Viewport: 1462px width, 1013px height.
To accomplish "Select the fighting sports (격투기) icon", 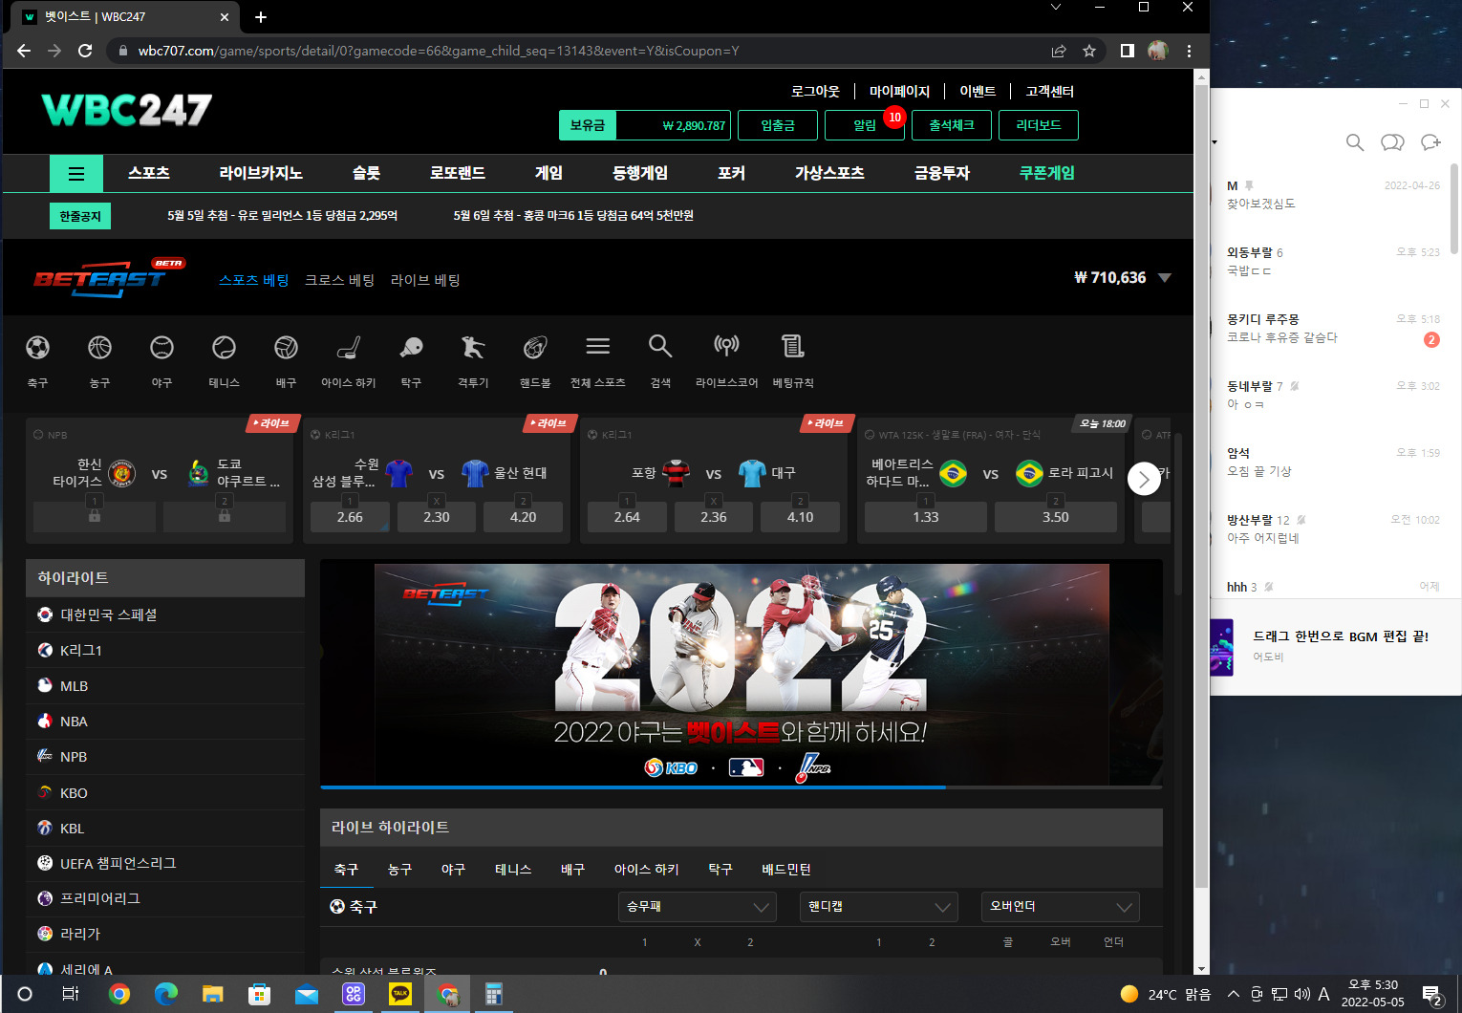I will 473,348.
